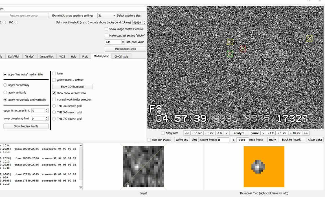Click the sat. pixel value spinner arrows
Viewport: 325px width, 197px height.
(123, 42)
